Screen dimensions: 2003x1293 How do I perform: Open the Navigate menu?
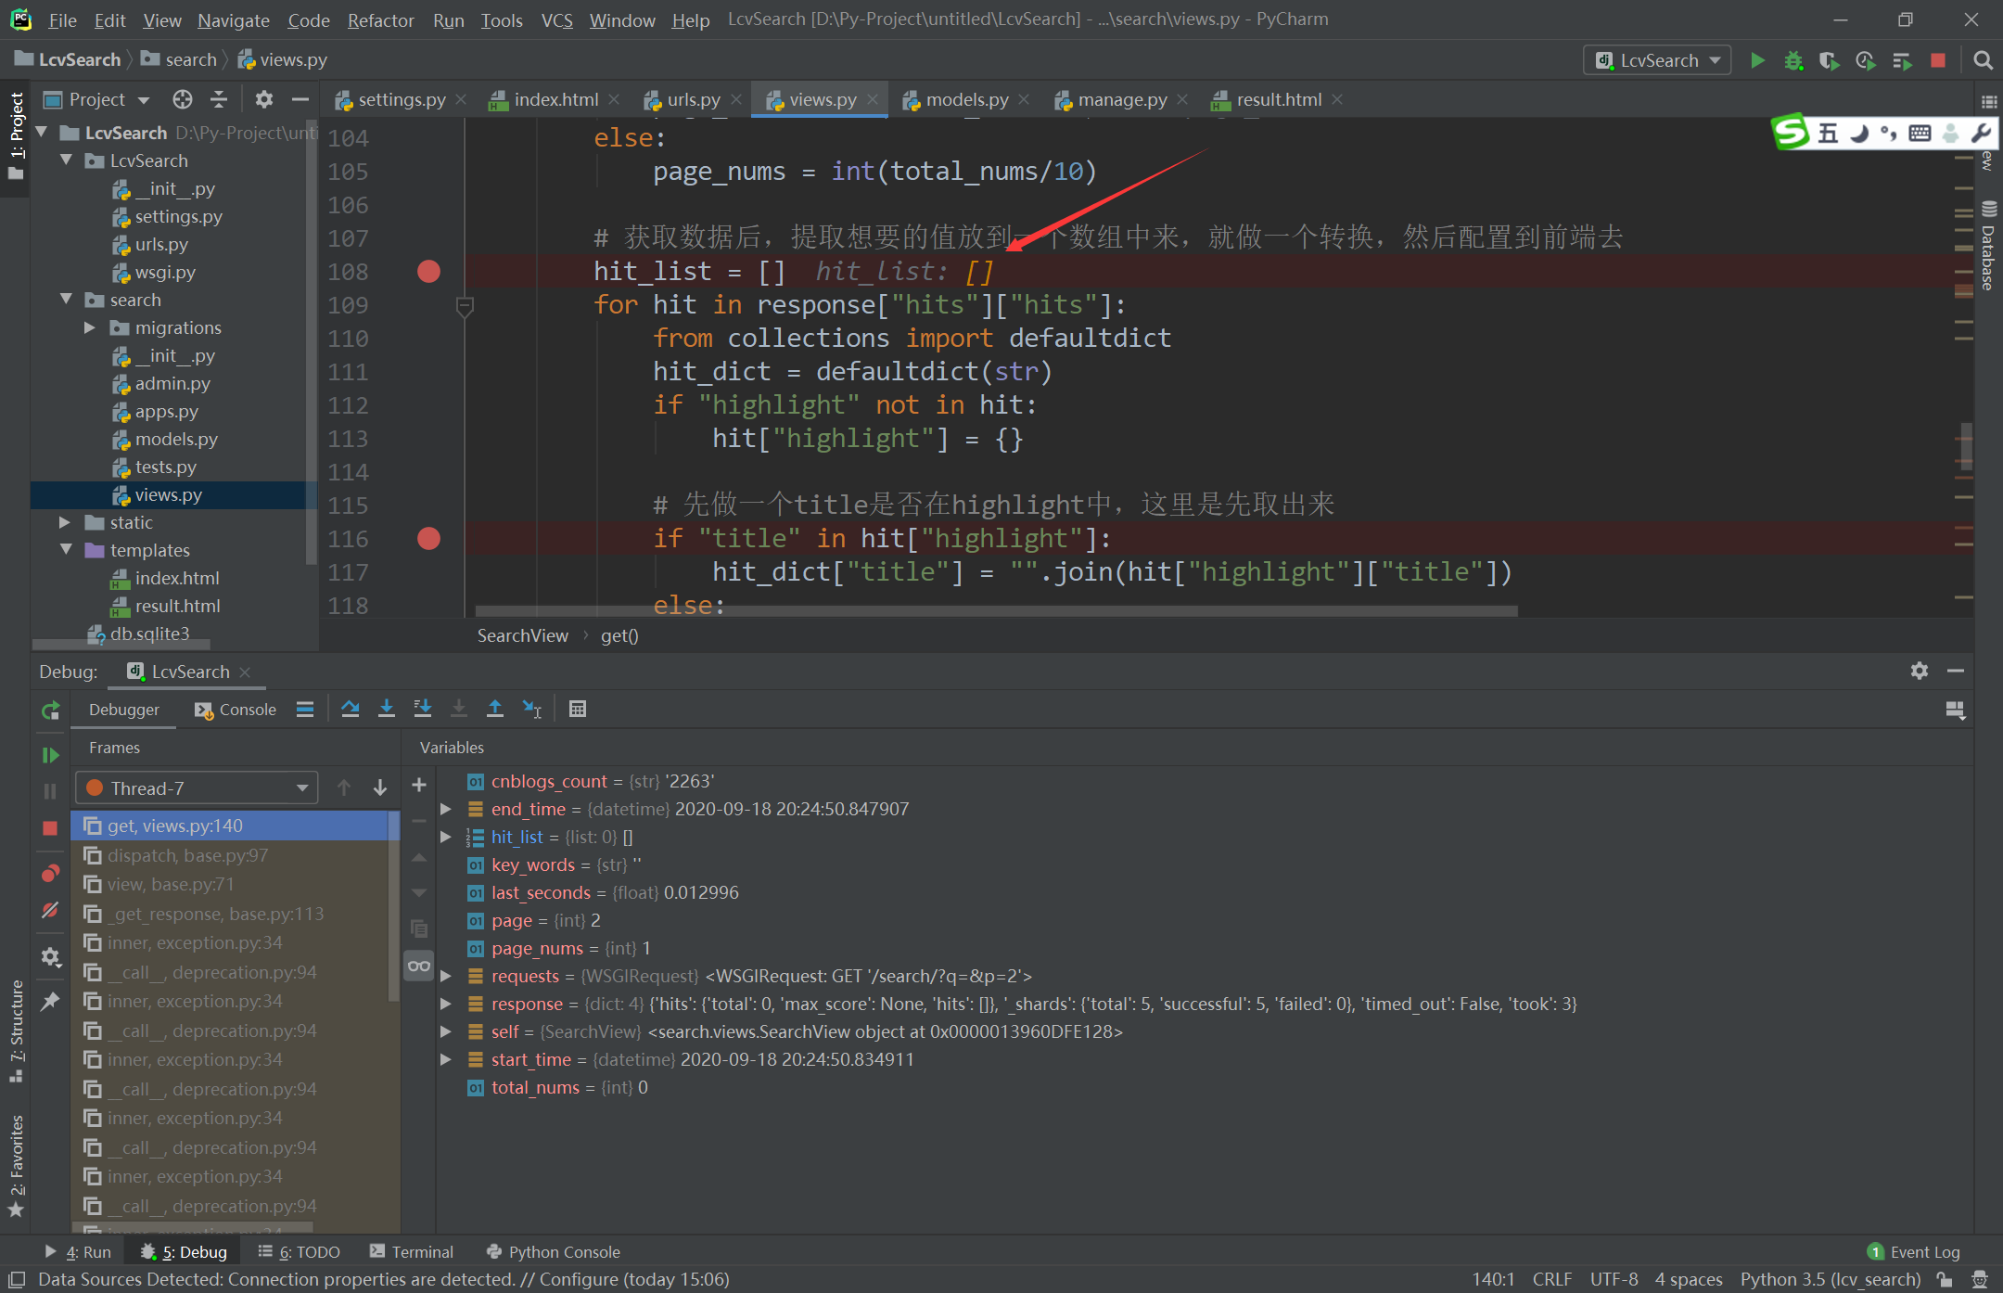[x=233, y=19]
